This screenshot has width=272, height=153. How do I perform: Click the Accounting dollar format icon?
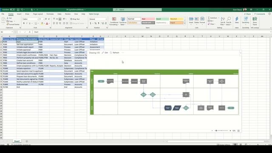click(x=91, y=23)
